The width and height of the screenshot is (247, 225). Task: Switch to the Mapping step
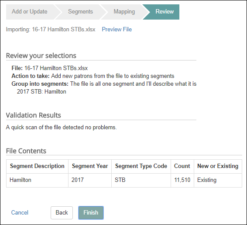tap(124, 12)
